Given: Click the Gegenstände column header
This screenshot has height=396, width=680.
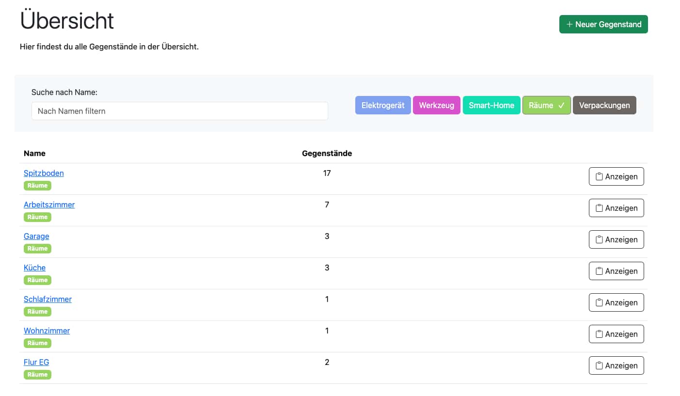Looking at the screenshot, I should coord(327,153).
